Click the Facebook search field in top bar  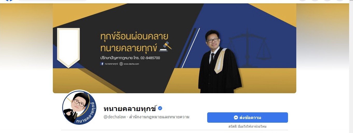[x=53, y=1]
